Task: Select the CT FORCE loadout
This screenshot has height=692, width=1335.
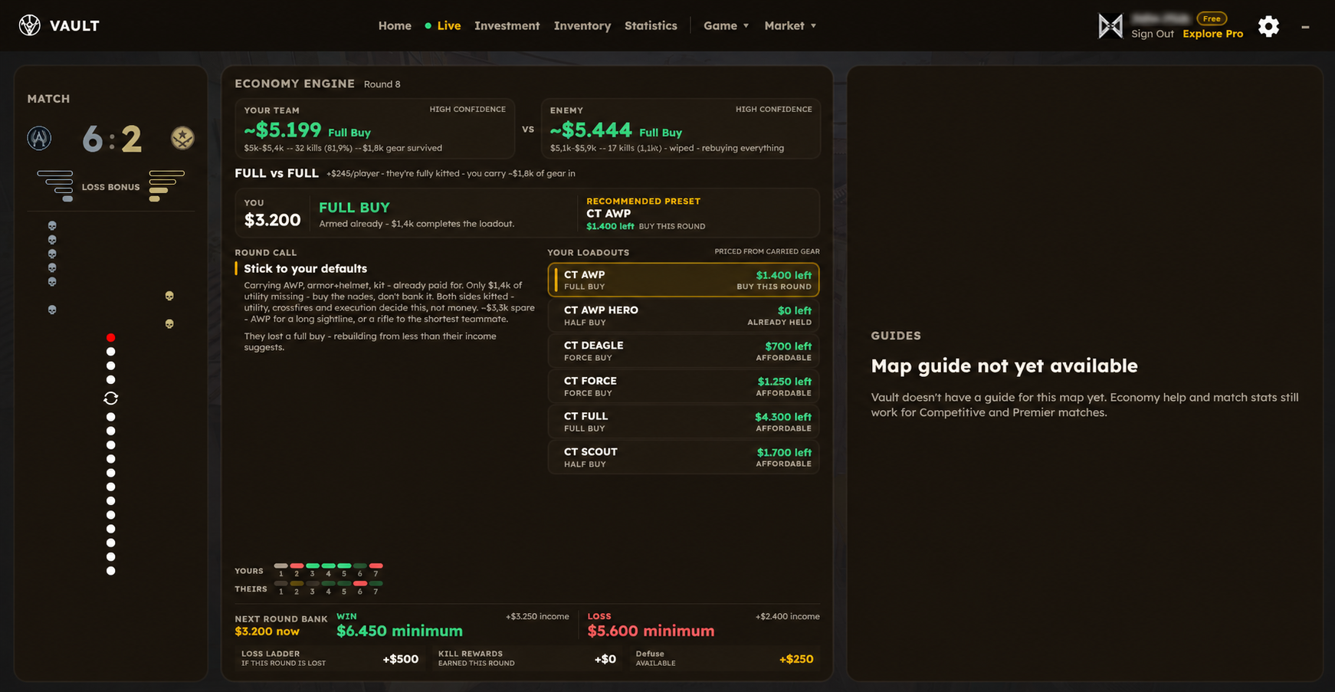Action: coord(684,386)
